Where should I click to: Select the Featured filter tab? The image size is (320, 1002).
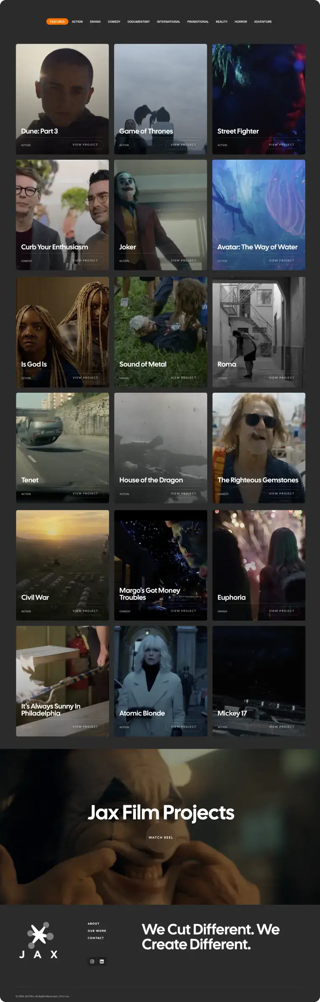tap(57, 21)
